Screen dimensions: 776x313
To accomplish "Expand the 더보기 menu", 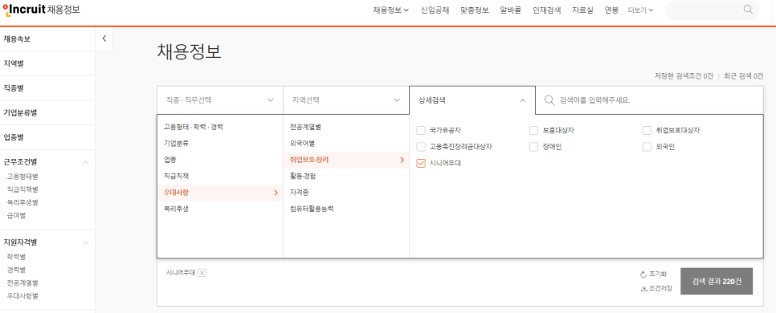I will tap(640, 10).
